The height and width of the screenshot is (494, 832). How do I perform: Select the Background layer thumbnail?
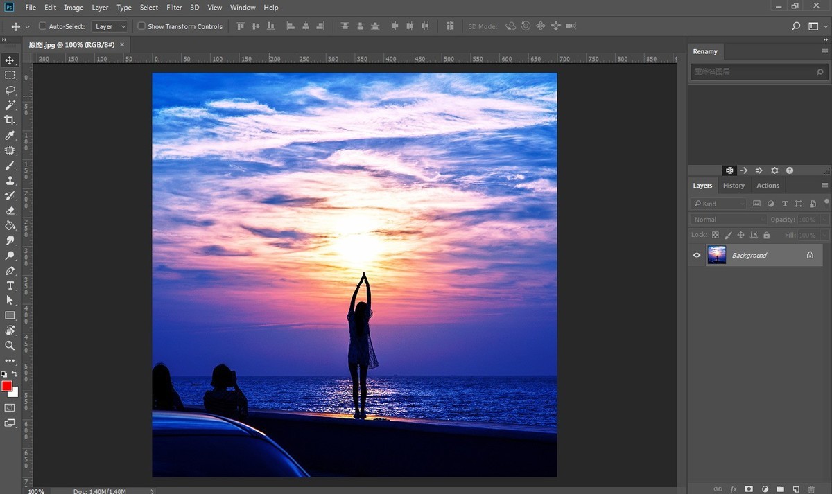click(x=717, y=255)
